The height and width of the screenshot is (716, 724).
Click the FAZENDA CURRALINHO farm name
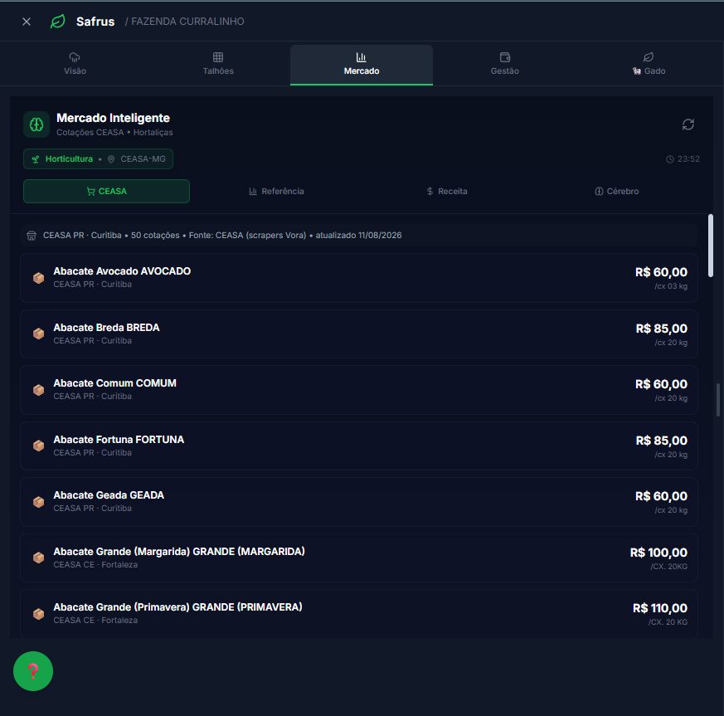tap(187, 22)
